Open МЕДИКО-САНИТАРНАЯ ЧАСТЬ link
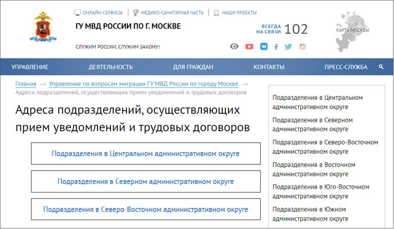The width and height of the screenshot is (394, 229). [x=172, y=13]
